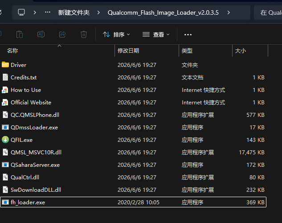Click the Driver folder icon

tap(5, 65)
